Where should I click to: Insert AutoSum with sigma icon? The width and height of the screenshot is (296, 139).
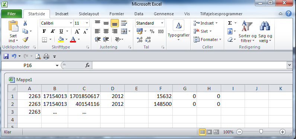point(230,23)
